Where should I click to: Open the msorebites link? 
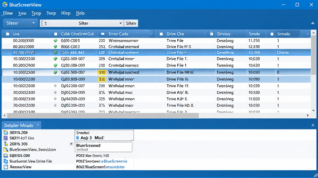pyautogui.click(x=116, y=167)
